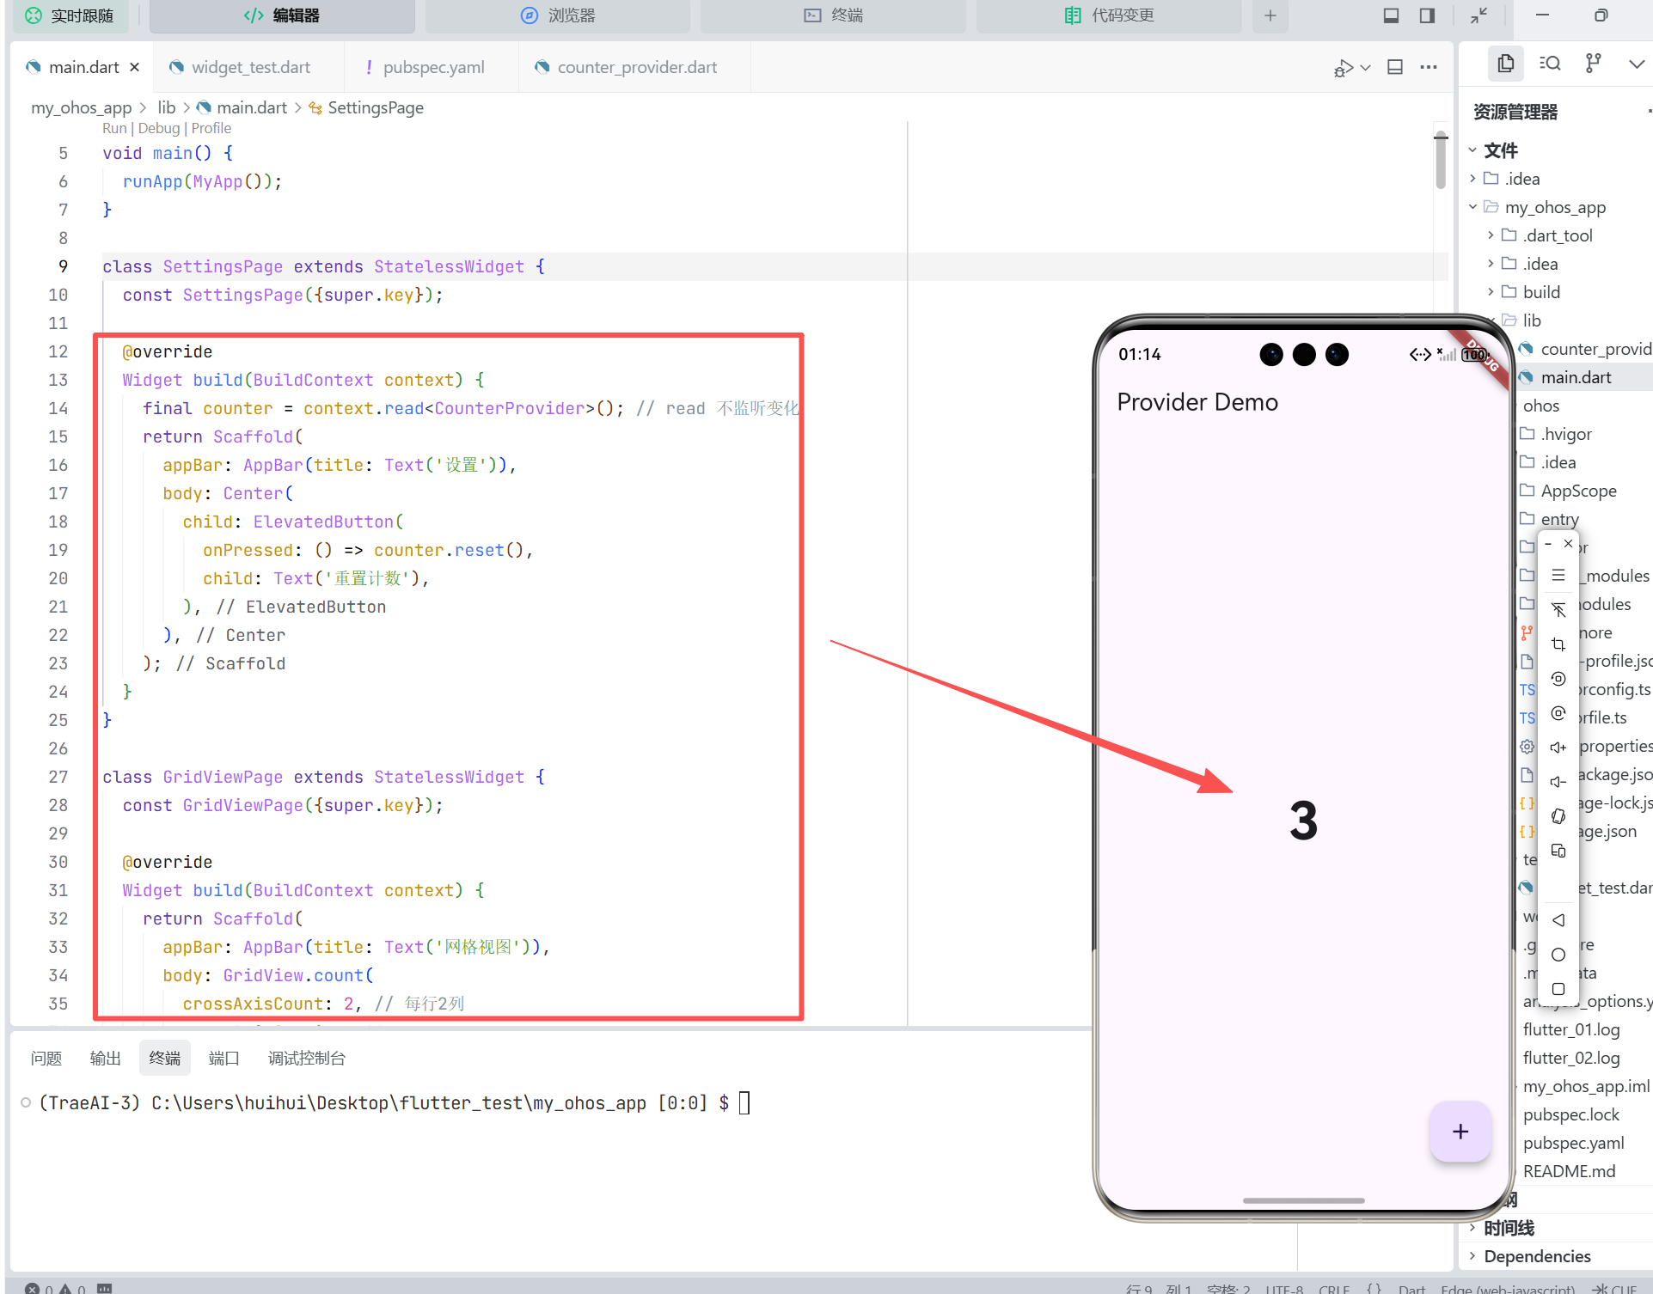Open search panel icon in sidebar
Screen dimensions: 1653x1294
pos(1549,64)
